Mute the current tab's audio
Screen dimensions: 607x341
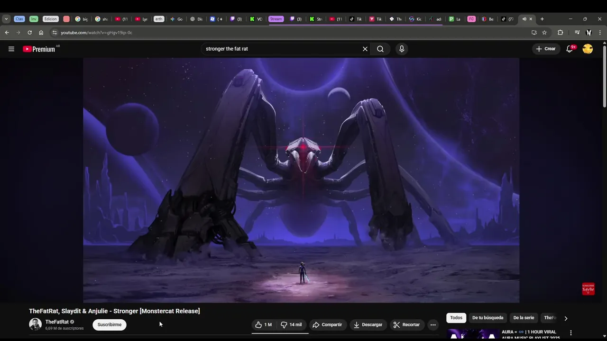pos(524,19)
